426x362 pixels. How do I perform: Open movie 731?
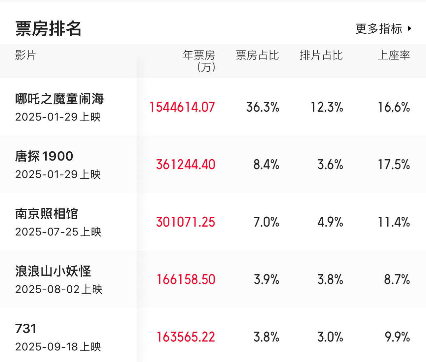coord(26,329)
